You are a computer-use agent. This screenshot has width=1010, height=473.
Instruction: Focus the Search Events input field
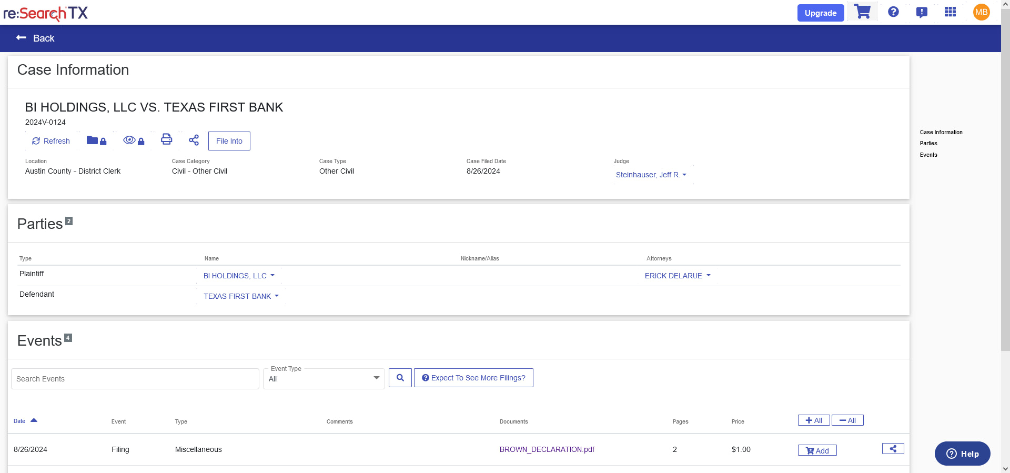pos(135,379)
